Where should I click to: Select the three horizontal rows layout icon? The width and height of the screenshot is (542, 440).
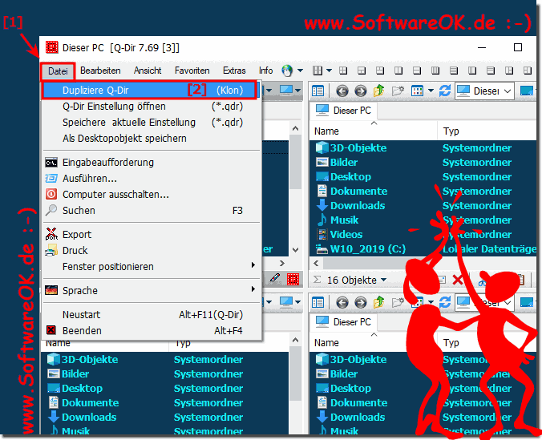coord(491,71)
